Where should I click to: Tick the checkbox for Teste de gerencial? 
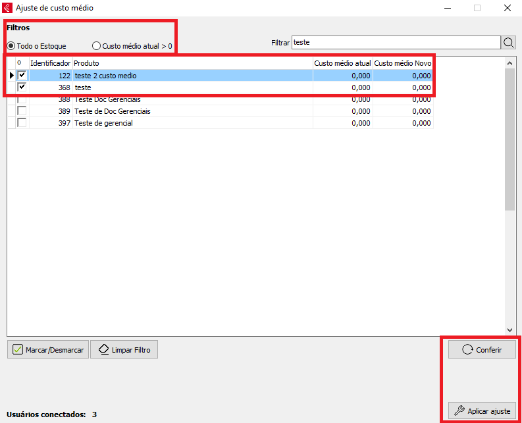point(22,123)
